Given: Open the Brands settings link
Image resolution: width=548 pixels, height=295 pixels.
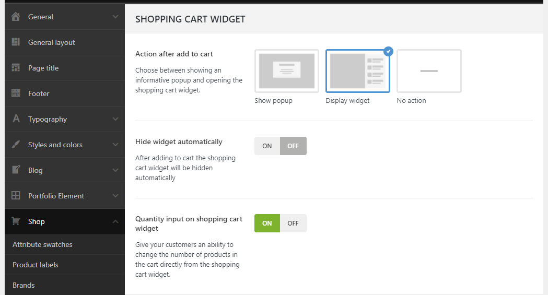Looking at the screenshot, I should 24,285.
